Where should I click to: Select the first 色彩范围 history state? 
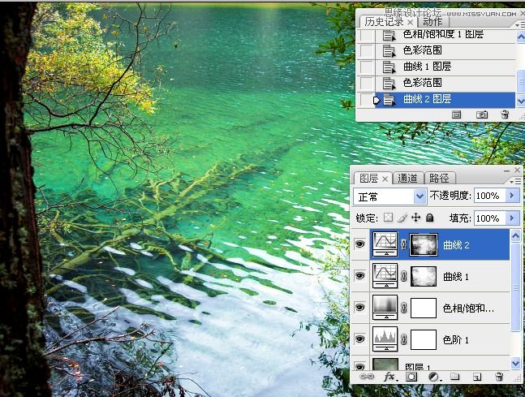pos(445,50)
